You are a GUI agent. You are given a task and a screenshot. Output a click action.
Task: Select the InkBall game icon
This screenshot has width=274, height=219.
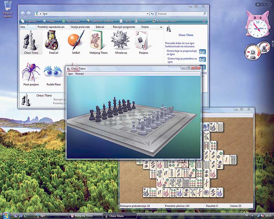[x=76, y=42]
